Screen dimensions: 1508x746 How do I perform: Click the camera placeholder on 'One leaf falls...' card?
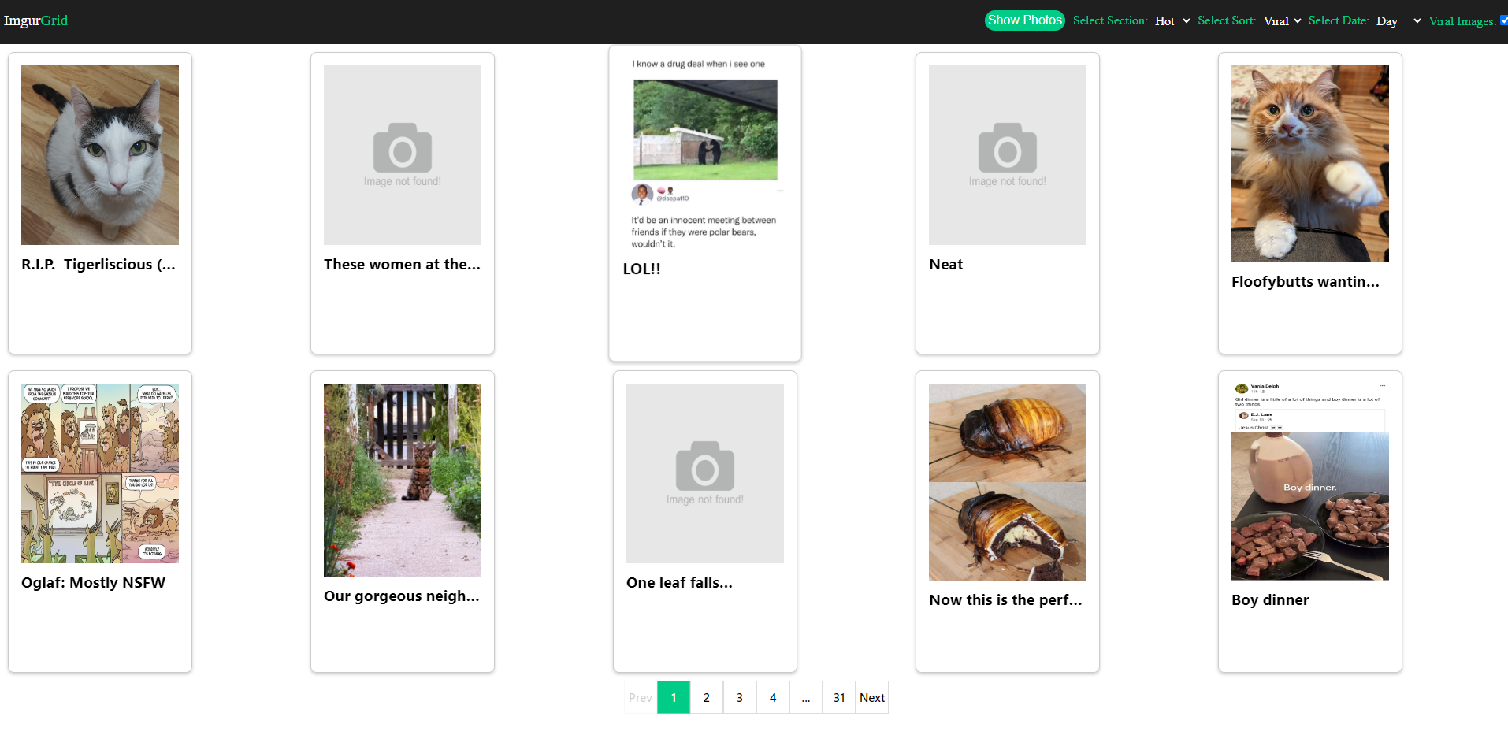[x=705, y=466]
